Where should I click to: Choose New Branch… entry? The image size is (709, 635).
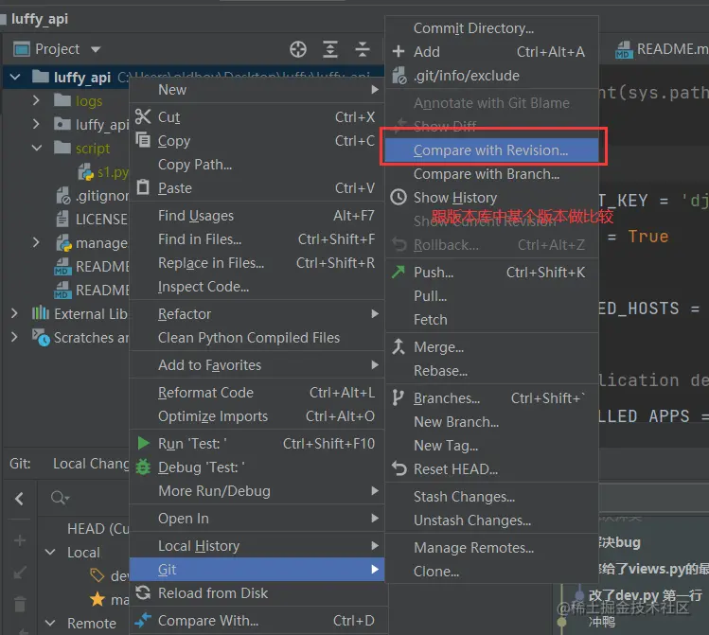point(492,421)
